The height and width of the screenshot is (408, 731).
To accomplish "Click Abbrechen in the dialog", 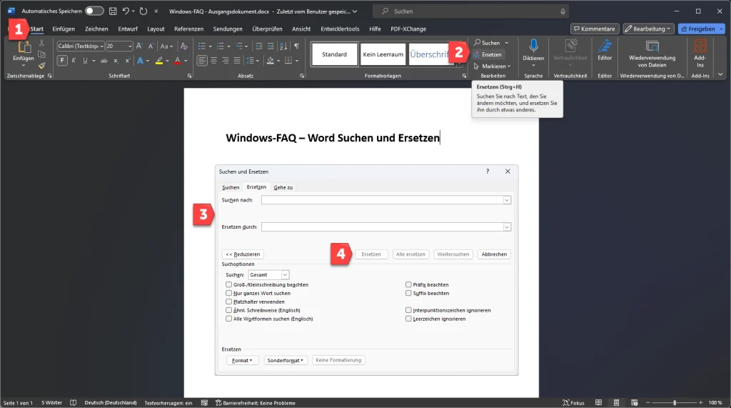I will click(494, 254).
